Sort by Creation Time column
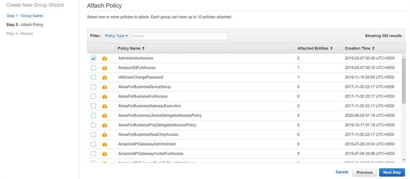 360,48
